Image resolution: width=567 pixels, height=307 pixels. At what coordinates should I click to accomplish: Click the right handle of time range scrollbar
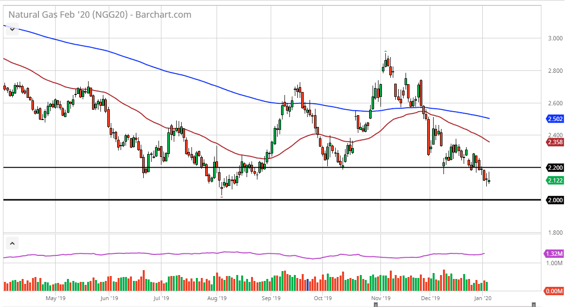[534, 305]
